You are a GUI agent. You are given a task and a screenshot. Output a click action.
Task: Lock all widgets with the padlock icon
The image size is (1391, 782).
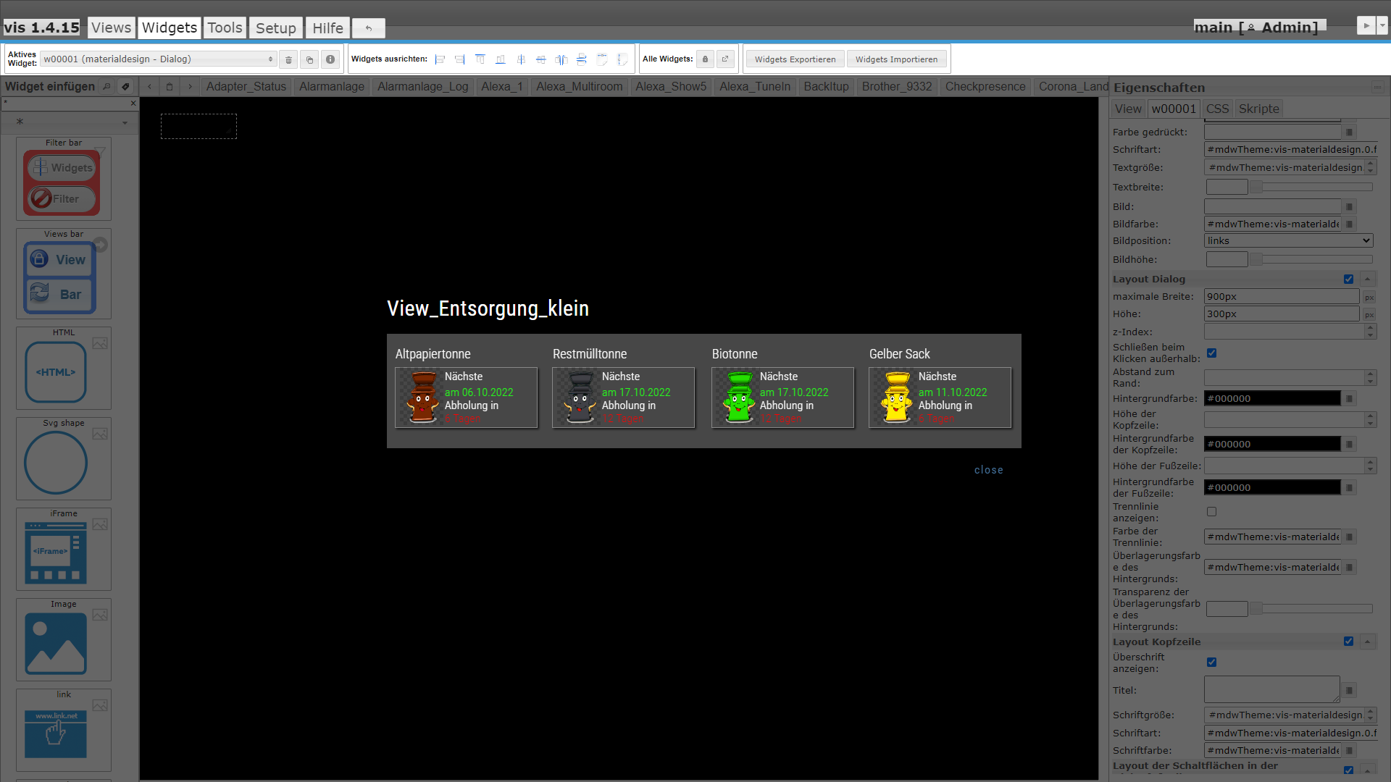[705, 59]
